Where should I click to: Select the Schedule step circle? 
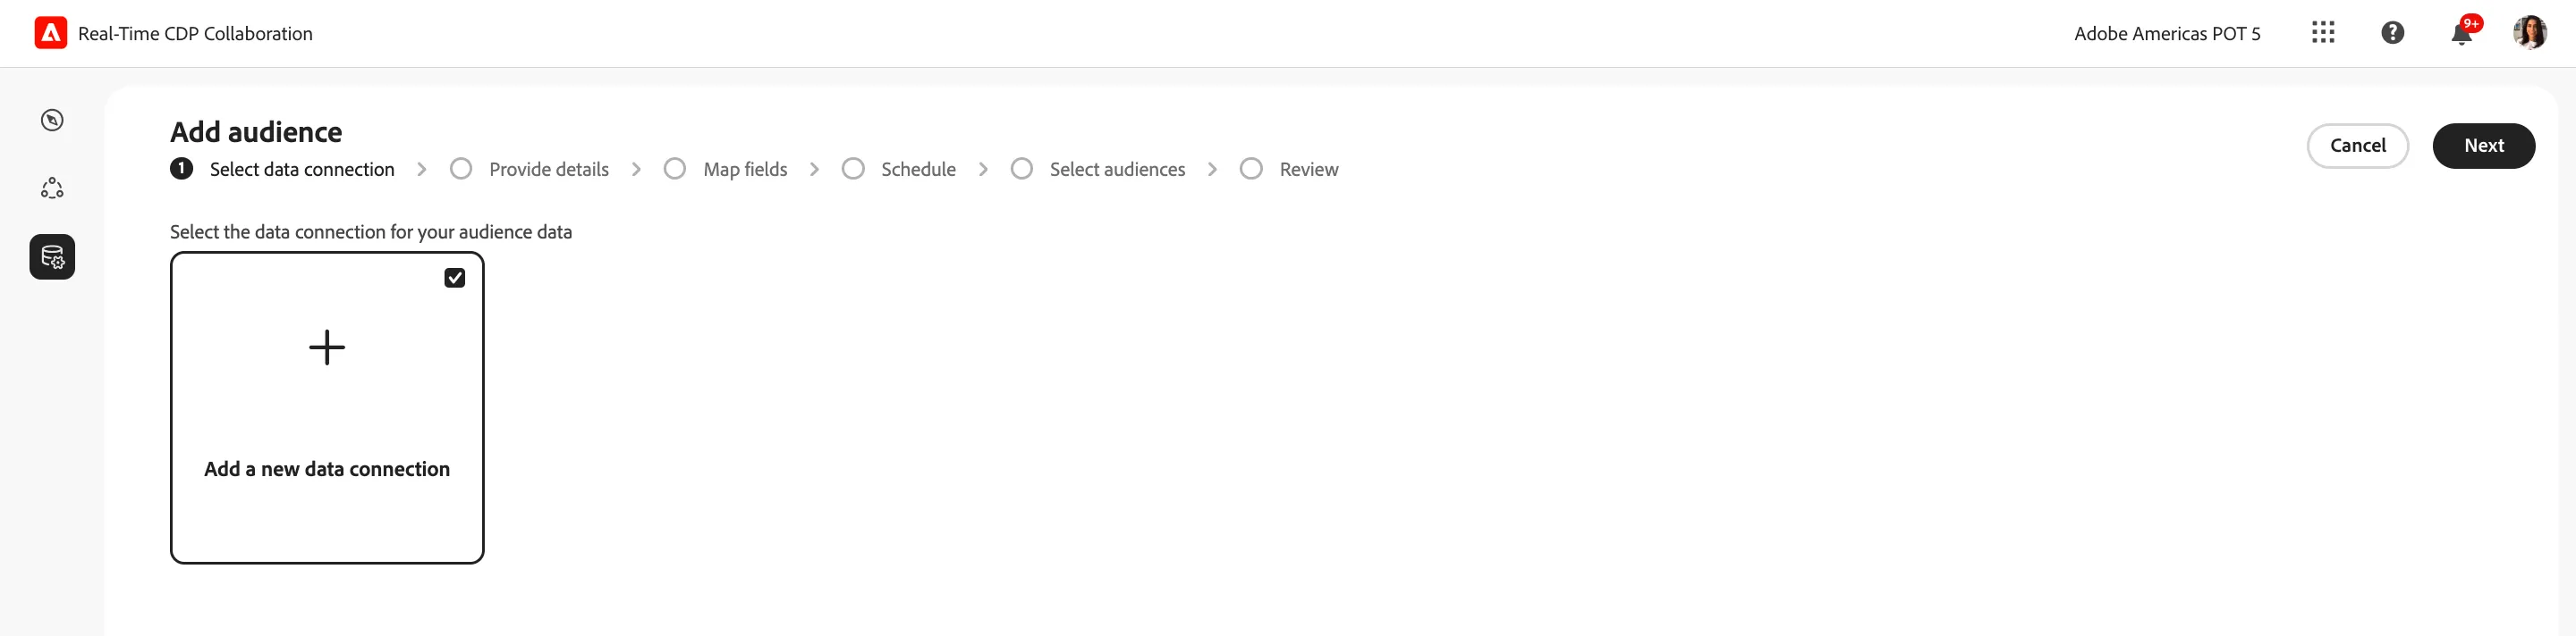853,169
